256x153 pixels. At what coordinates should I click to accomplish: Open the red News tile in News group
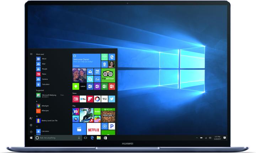(76, 99)
